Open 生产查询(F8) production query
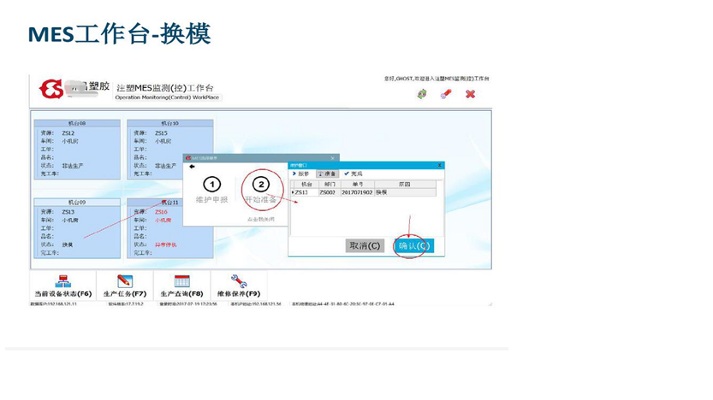The height and width of the screenshot is (400, 713). coord(182,286)
